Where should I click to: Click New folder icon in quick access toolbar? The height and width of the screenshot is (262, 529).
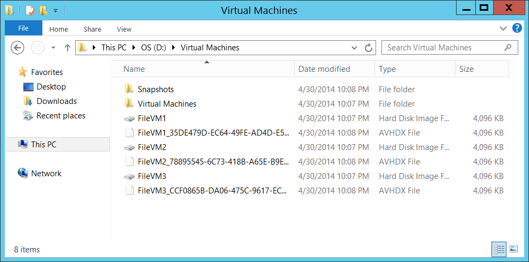click(x=43, y=10)
